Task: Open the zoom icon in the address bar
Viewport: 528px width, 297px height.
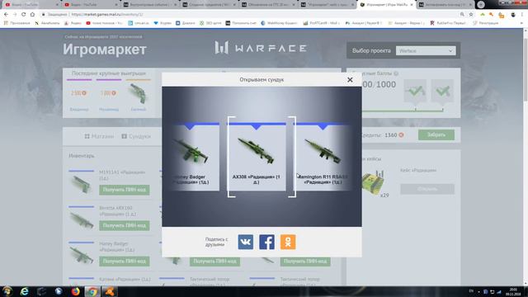Action: [x=462, y=15]
